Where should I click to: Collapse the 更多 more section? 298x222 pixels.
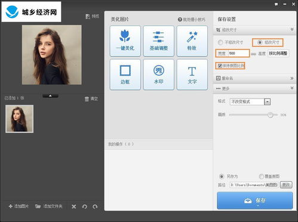tap(254, 88)
